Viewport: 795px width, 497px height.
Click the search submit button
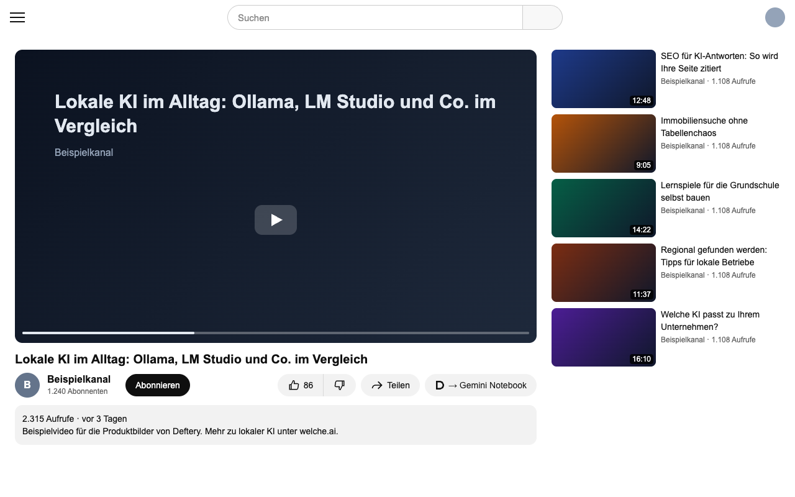click(x=543, y=17)
